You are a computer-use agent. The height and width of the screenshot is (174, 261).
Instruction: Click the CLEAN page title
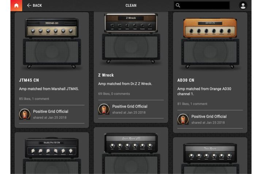pyautogui.click(x=131, y=5)
